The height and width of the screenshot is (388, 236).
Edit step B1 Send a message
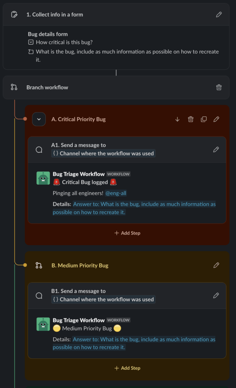click(x=216, y=296)
